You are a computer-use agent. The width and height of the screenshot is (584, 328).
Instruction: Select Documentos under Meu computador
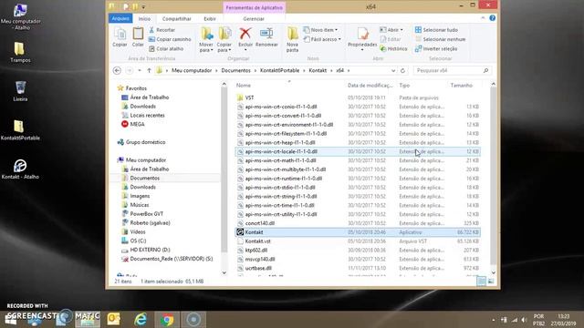click(x=144, y=179)
